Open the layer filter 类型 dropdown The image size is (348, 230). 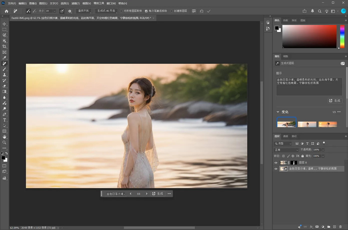(283, 143)
